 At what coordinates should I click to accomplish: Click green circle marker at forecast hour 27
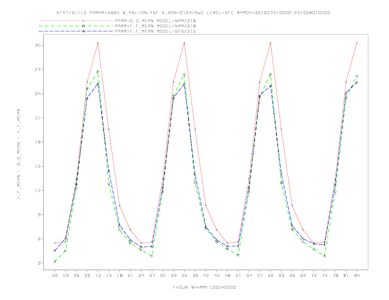pyautogui.click(x=152, y=256)
